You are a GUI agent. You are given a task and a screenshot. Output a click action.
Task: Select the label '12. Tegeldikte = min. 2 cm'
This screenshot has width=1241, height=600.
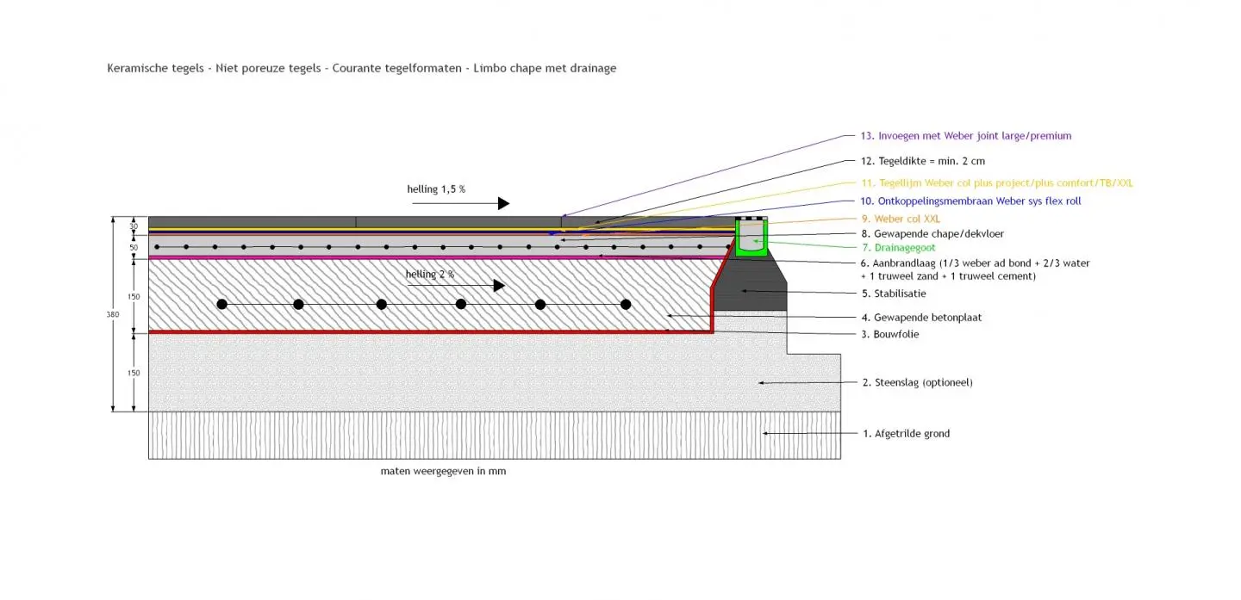tap(922, 161)
